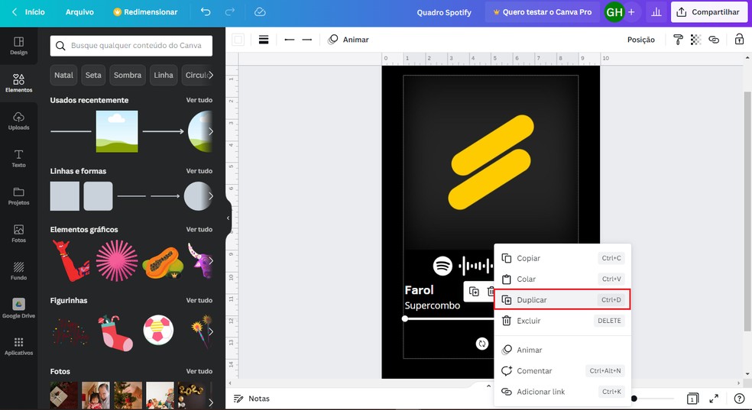Expand the pages panel chevron at bottom

(x=488, y=386)
